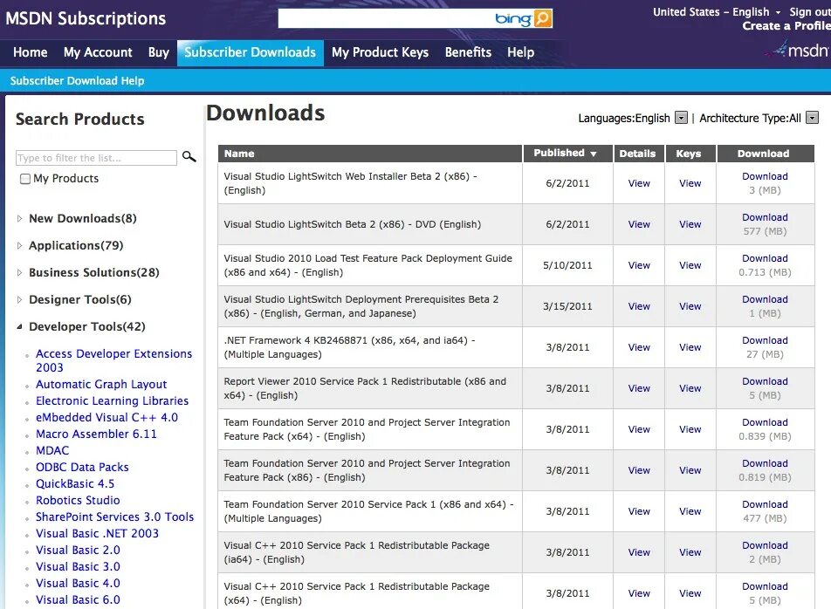Open Subscriber Download Help link

tap(77, 80)
